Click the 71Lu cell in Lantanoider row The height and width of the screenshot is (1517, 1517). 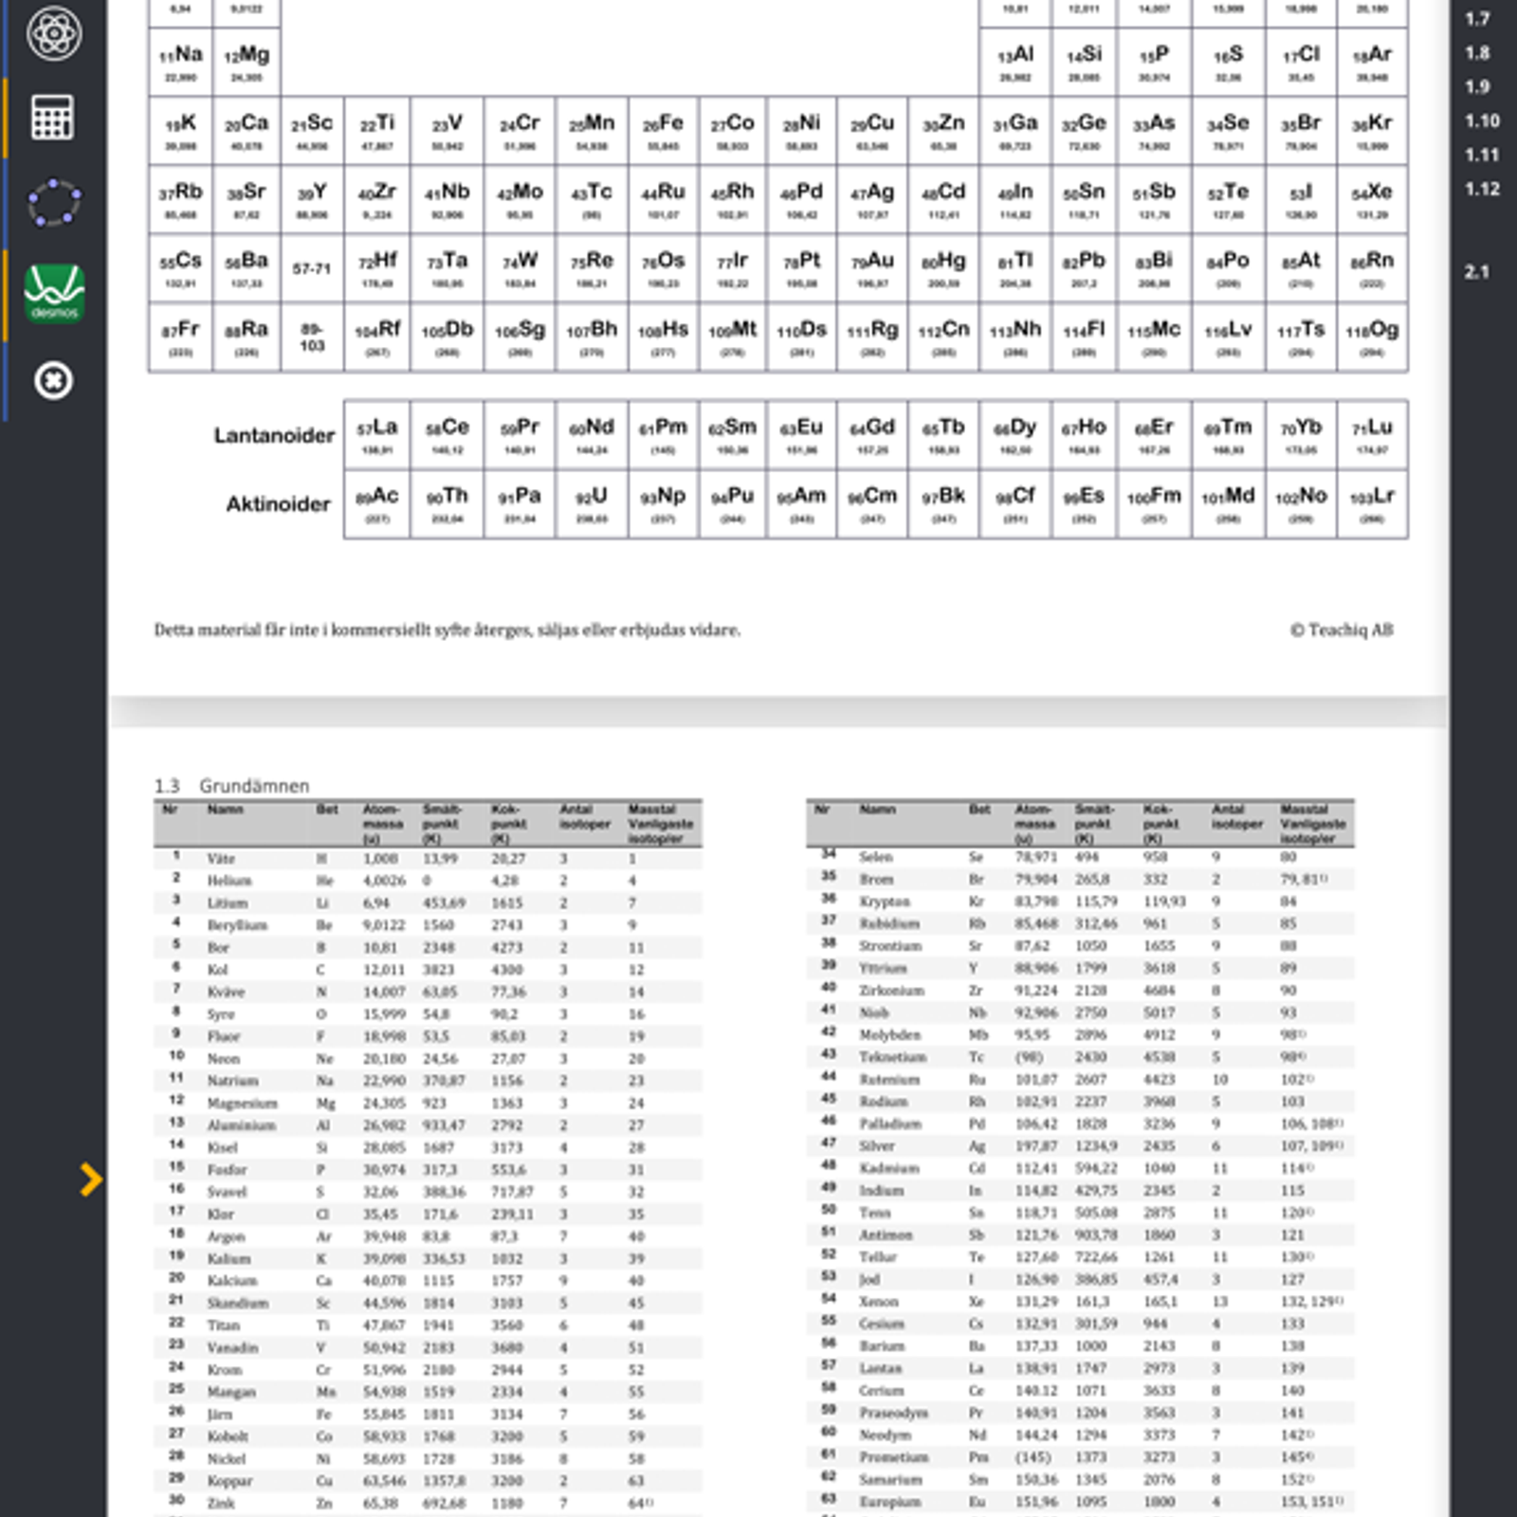click(x=1372, y=435)
